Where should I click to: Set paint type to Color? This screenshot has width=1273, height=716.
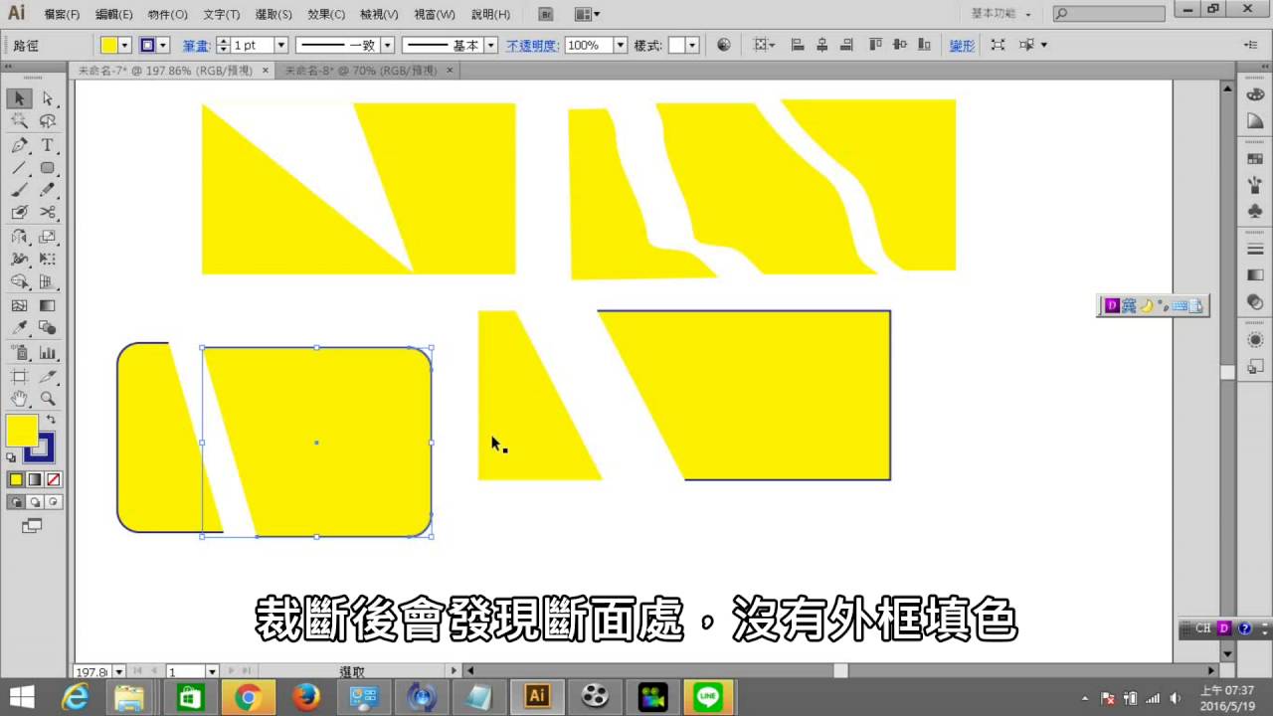(16, 479)
